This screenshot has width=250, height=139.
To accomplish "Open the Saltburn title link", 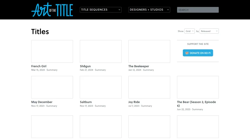I will 86,102.
